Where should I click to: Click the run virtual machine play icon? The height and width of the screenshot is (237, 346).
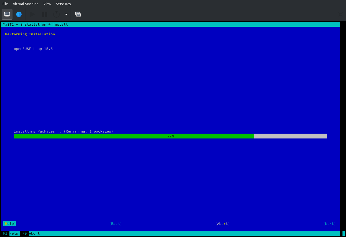point(32,14)
